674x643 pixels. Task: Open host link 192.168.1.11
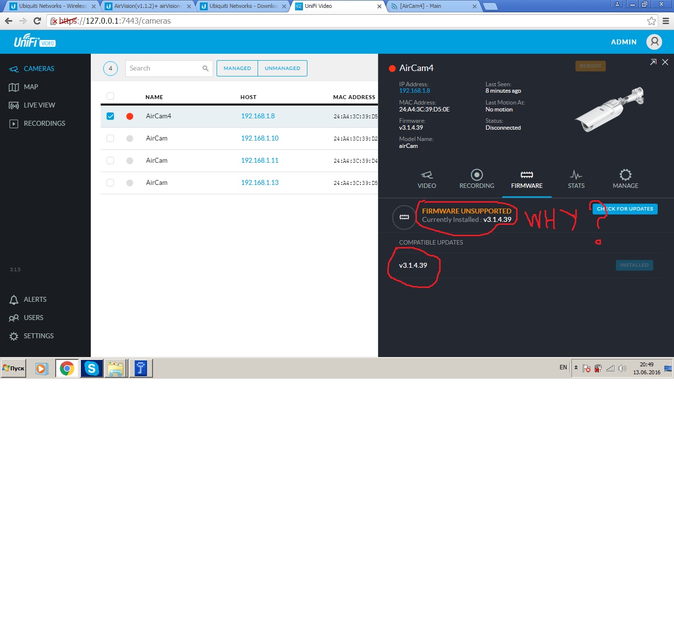(260, 161)
